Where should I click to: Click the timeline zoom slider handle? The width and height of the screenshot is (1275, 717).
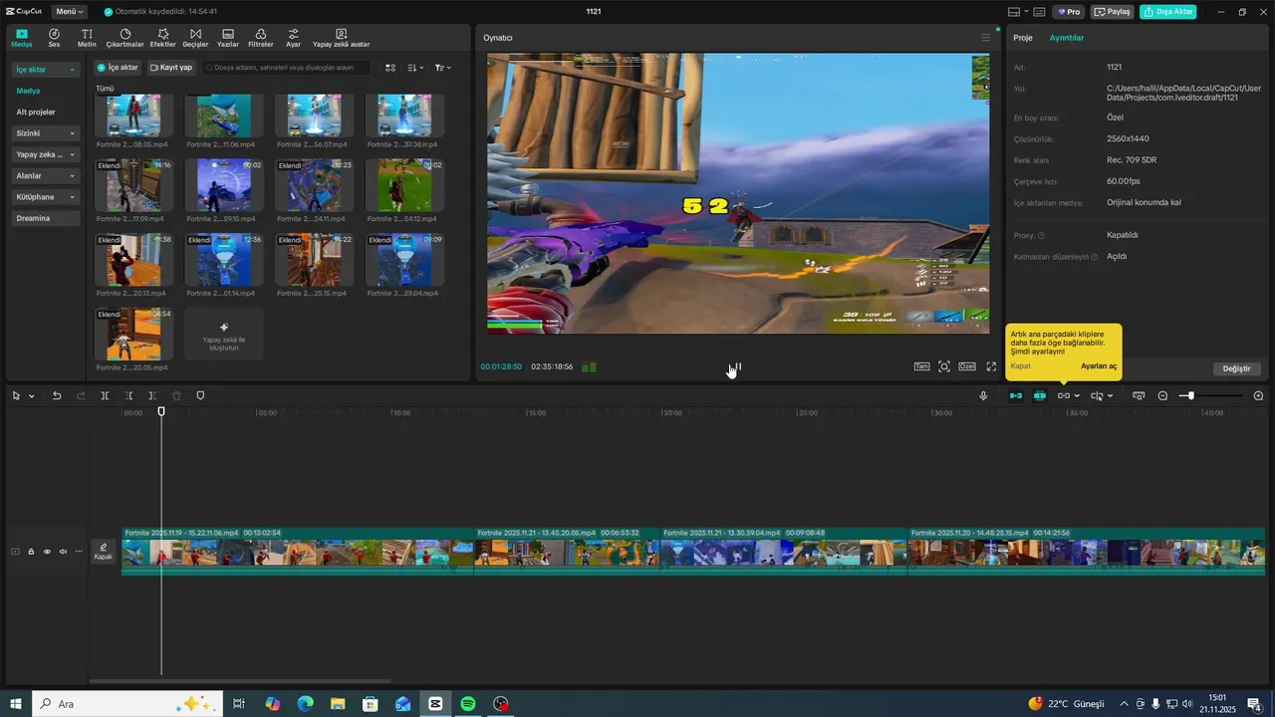click(1190, 395)
